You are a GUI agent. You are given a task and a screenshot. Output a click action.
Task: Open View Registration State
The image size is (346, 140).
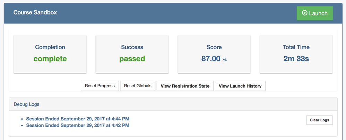(185, 86)
